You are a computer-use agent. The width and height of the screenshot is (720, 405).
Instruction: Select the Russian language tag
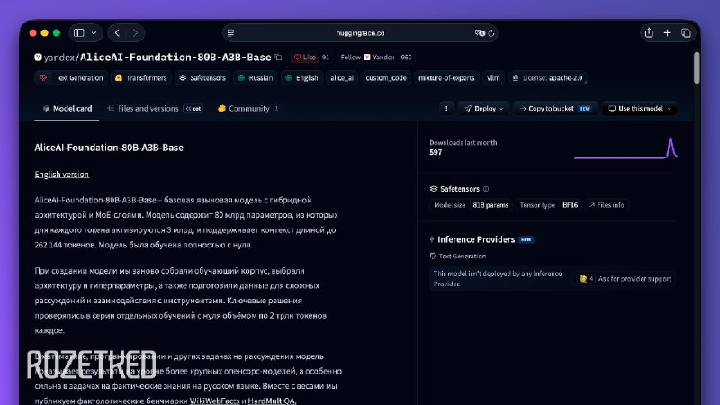click(256, 78)
